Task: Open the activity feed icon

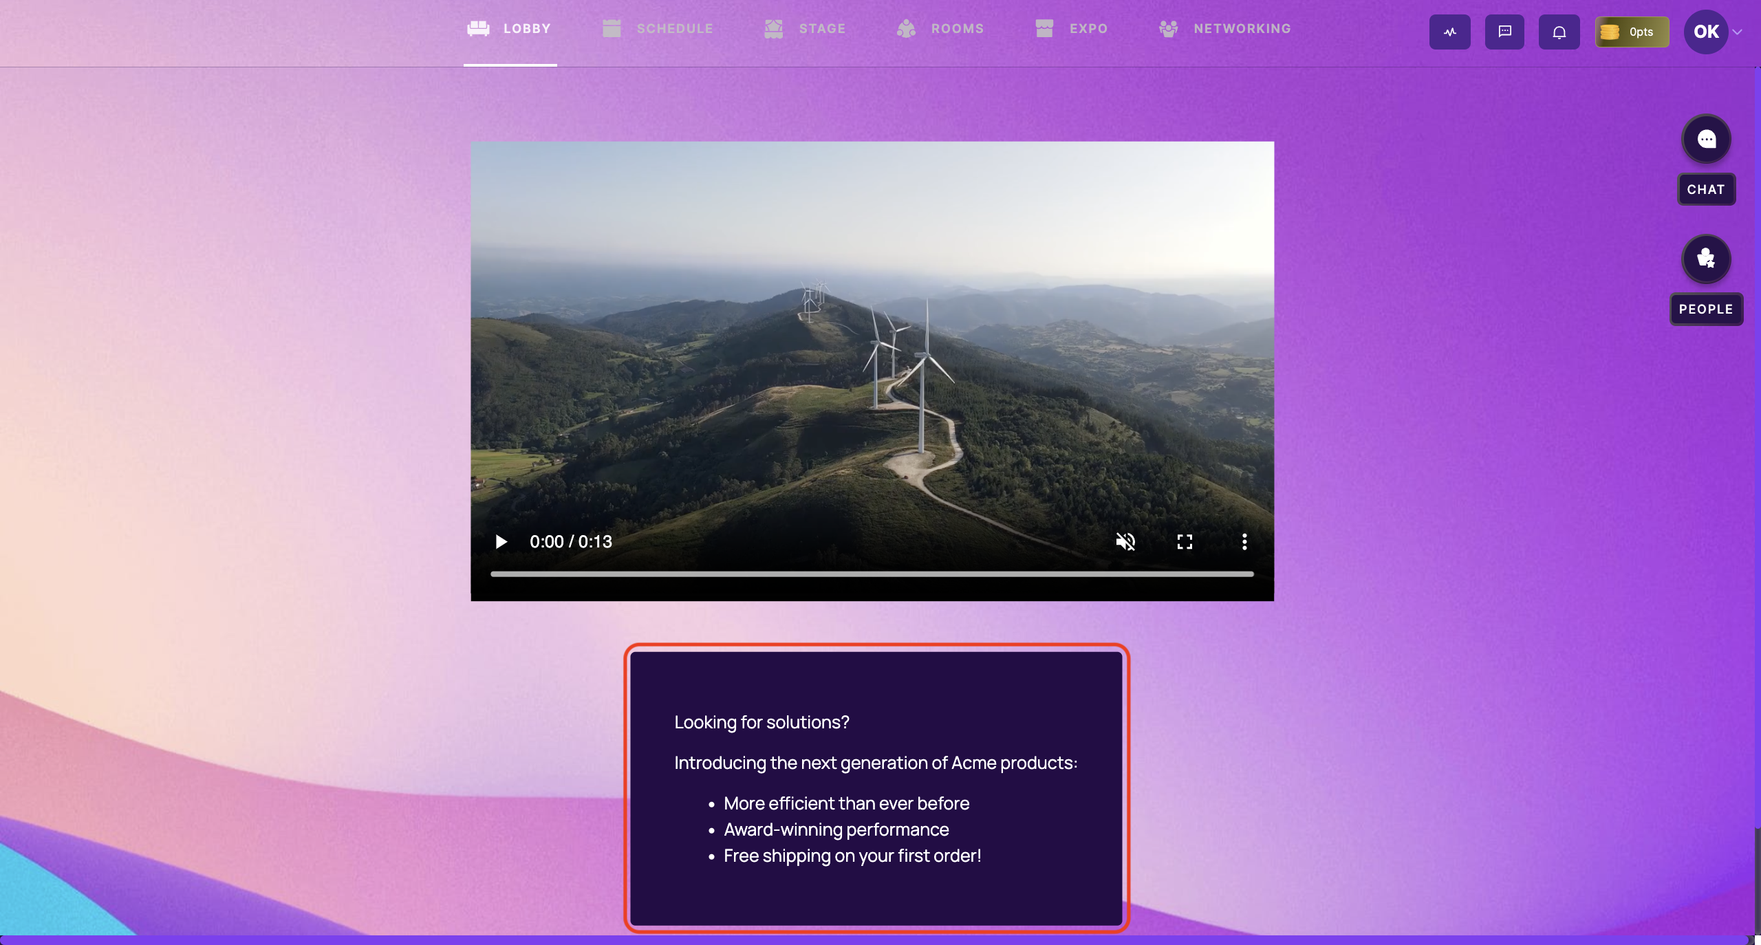Action: (1449, 32)
